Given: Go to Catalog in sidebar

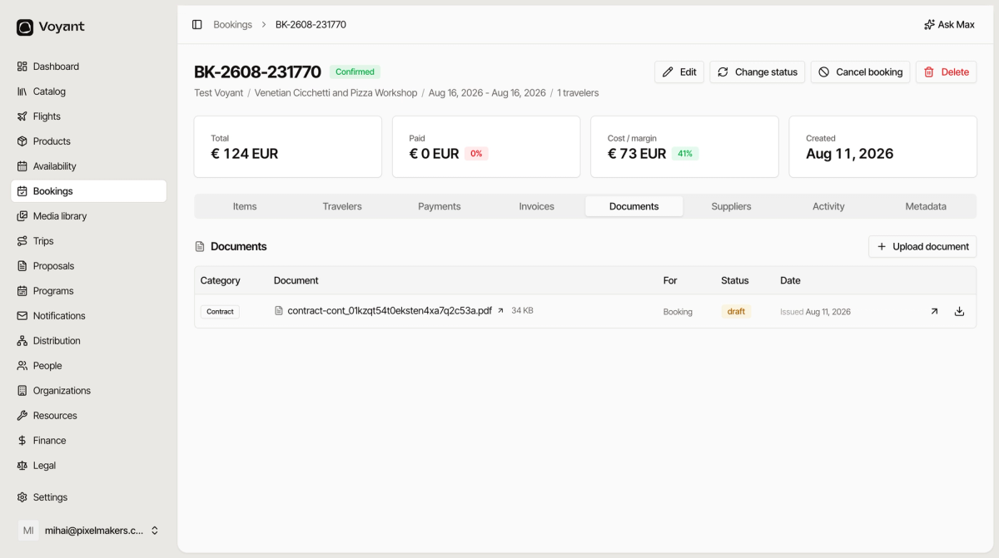Looking at the screenshot, I should [x=88, y=91].
